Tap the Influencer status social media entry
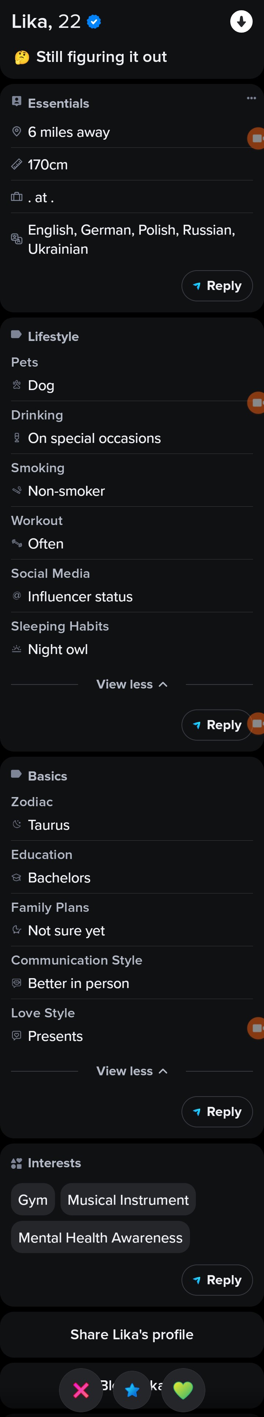The width and height of the screenshot is (264, 1417). click(x=80, y=597)
